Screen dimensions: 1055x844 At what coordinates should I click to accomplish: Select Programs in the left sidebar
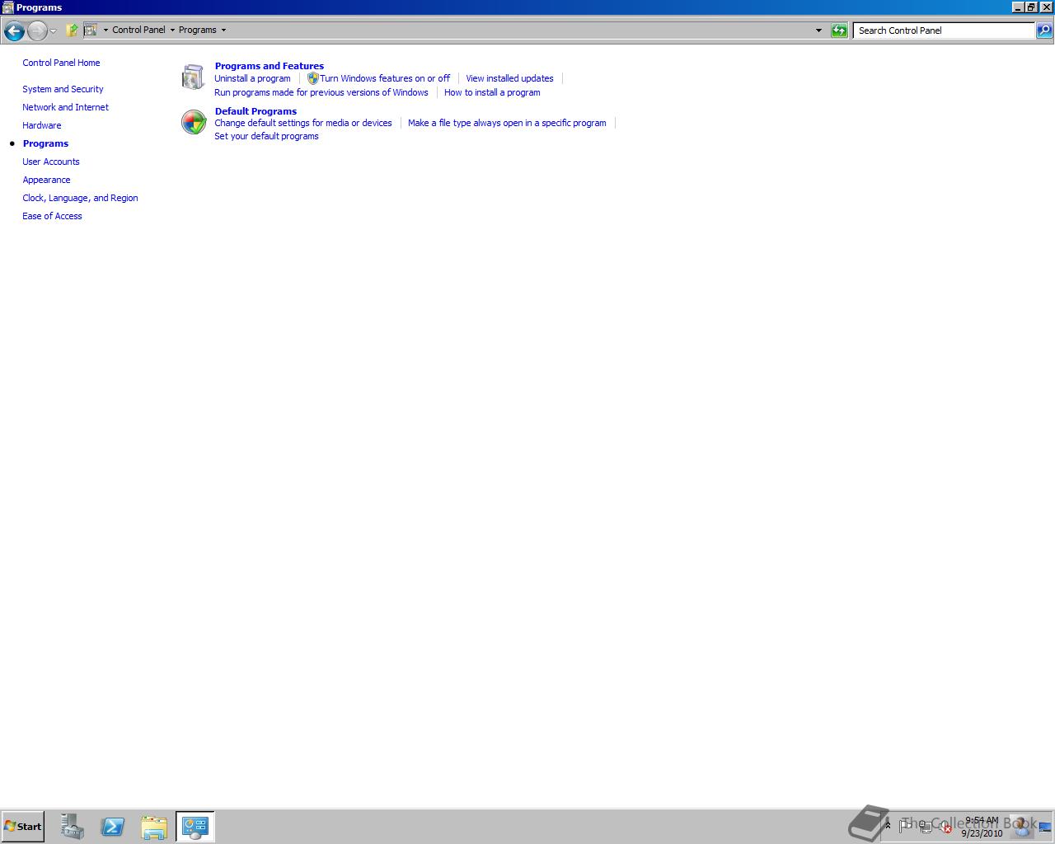[45, 143]
